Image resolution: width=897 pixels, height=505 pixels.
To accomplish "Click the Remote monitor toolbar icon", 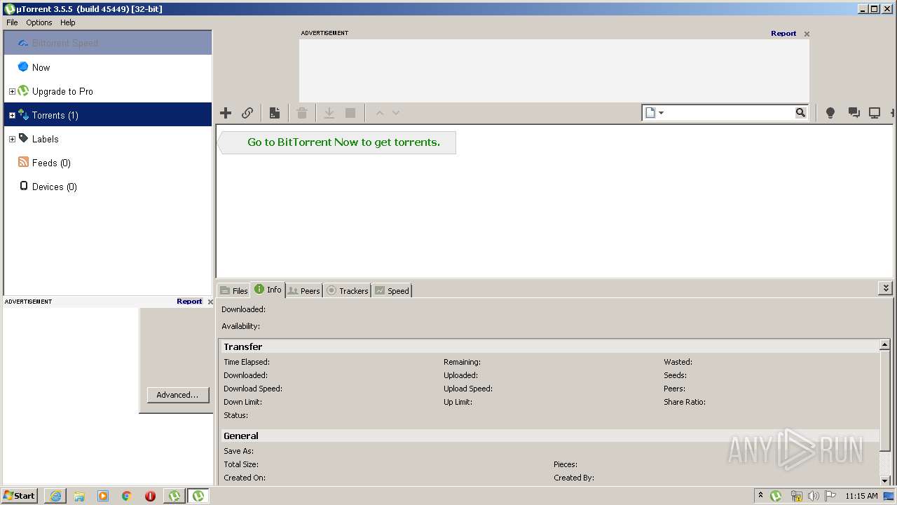I will tap(875, 113).
